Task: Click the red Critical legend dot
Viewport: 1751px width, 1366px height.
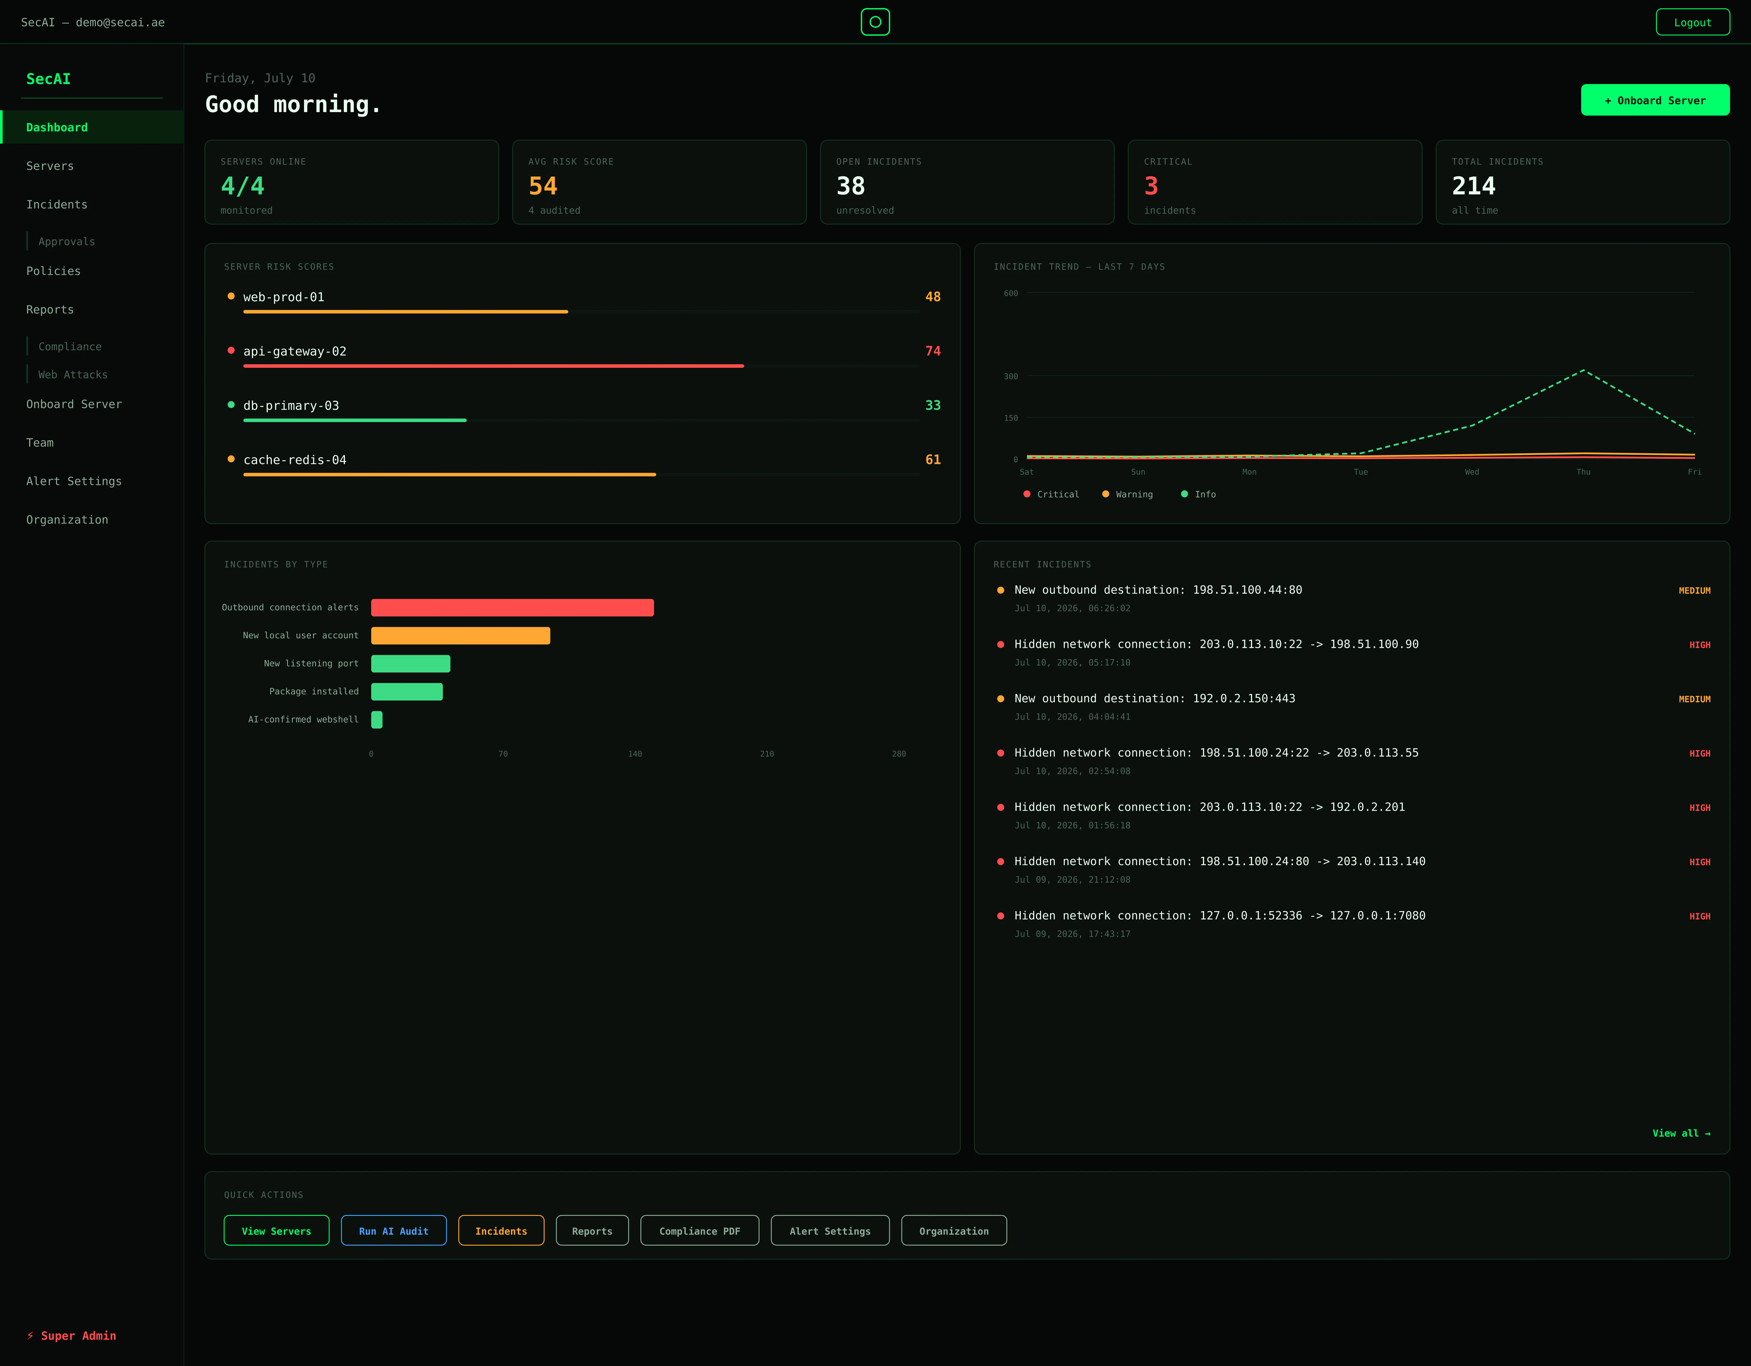Action: (1027, 494)
